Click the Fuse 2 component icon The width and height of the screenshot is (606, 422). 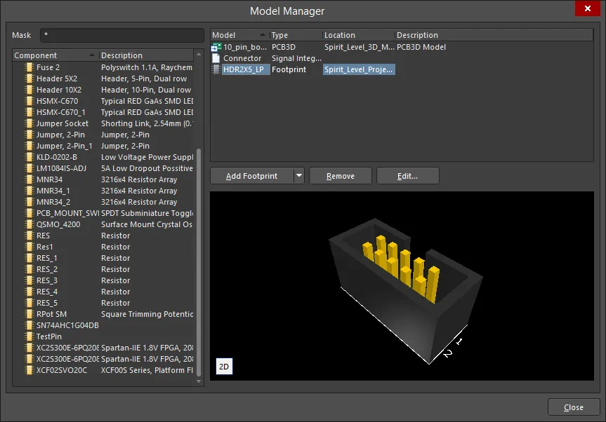pyautogui.click(x=28, y=67)
